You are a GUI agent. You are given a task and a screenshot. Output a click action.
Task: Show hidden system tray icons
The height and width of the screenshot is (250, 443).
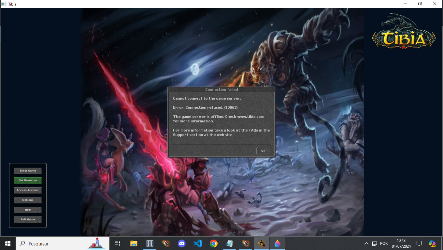(366, 243)
